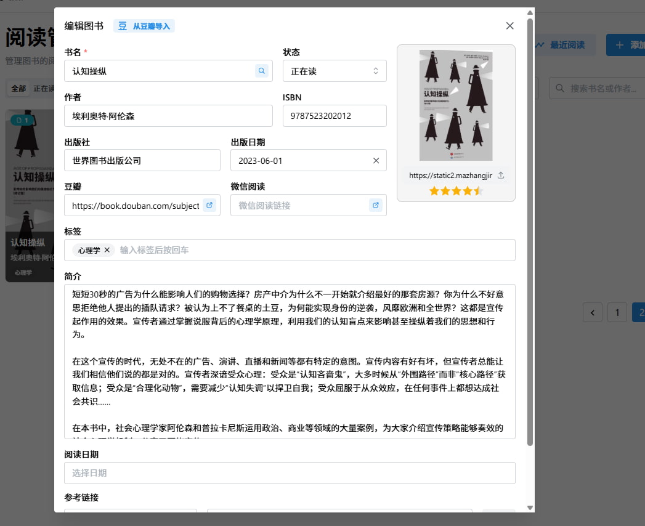Expand the 状态 dropdown showing 正在读
The height and width of the screenshot is (526, 645).
tap(335, 71)
